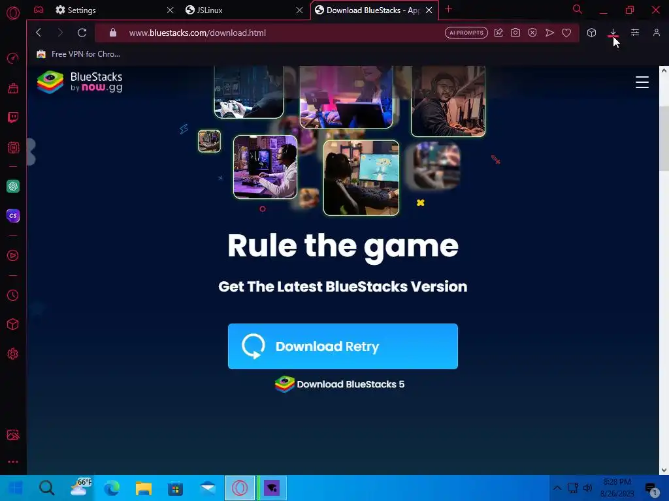Image resolution: width=669 pixels, height=501 pixels.
Task: Open volume speaker icon in tray
Action: [587, 488]
